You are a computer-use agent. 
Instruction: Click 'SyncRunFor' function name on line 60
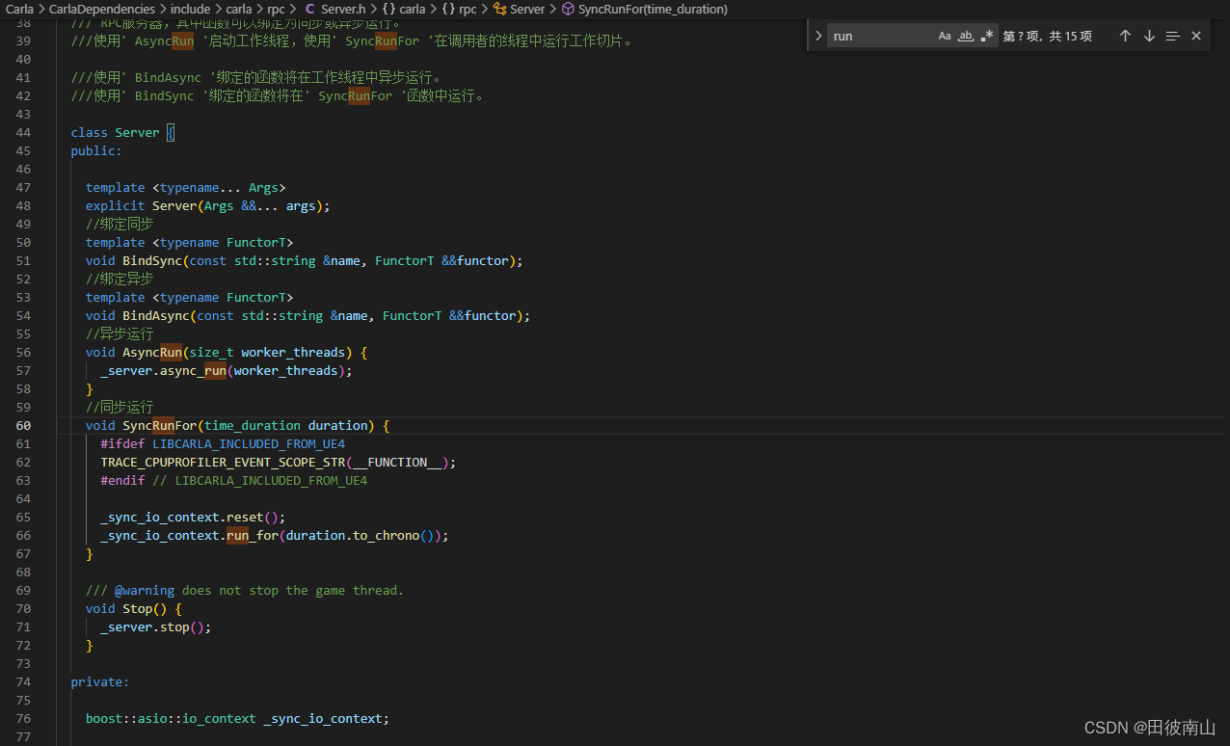click(160, 425)
